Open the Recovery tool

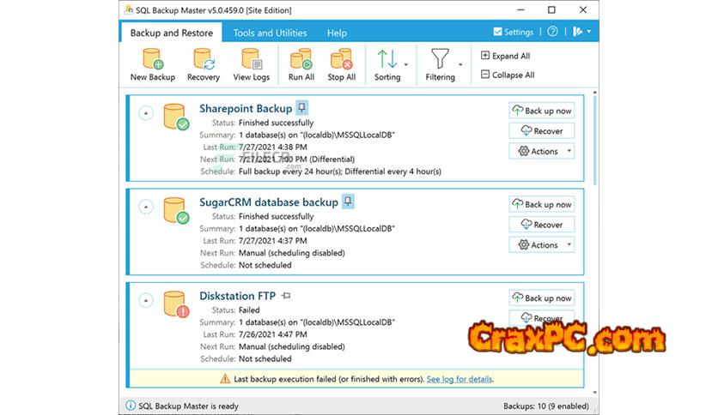[204, 65]
